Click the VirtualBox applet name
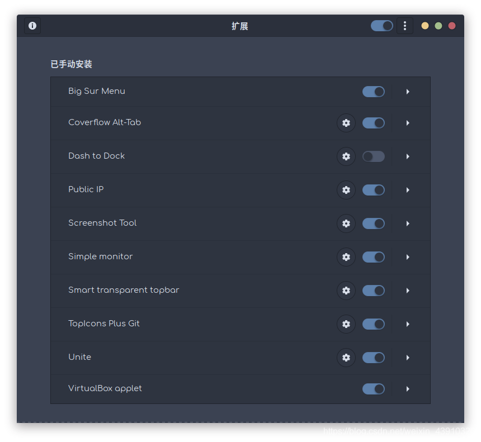481x442 pixels. [105, 388]
